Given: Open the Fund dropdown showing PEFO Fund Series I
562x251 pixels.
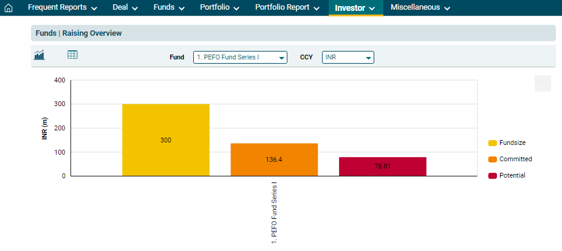Looking at the screenshot, I should coord(240,57).
